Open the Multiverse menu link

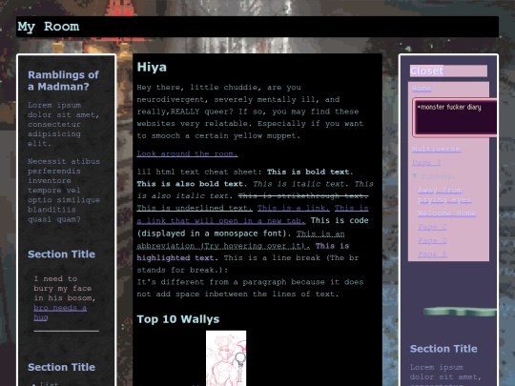(436, 149)
